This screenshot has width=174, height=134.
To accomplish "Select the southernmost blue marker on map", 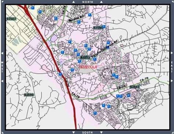I will [x=95, y=113].
